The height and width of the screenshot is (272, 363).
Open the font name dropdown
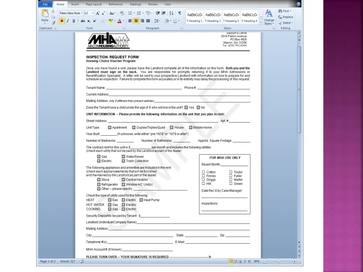click(82, 13)
